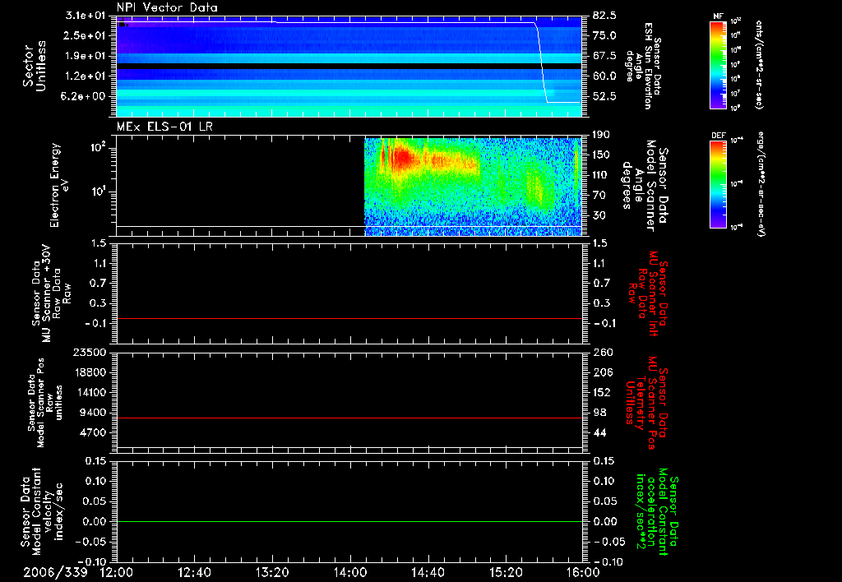Click the red scanner position line near 9400
Viewport: 842px width, 582px height.
[349, 418]
